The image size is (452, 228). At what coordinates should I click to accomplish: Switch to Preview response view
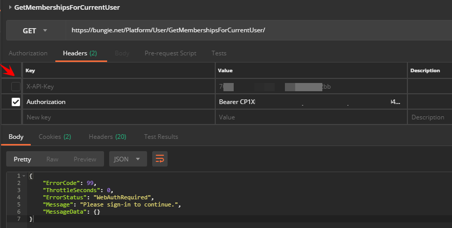85,159
